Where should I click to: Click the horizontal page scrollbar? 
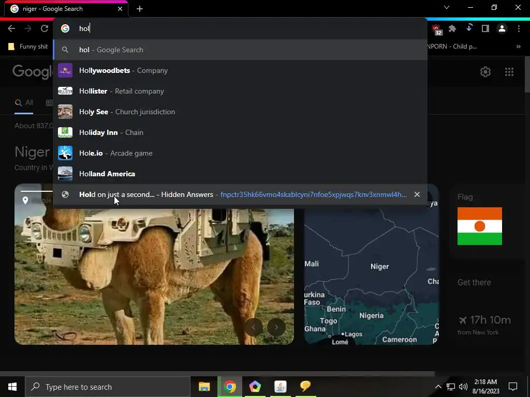click(x=217, y=374)
